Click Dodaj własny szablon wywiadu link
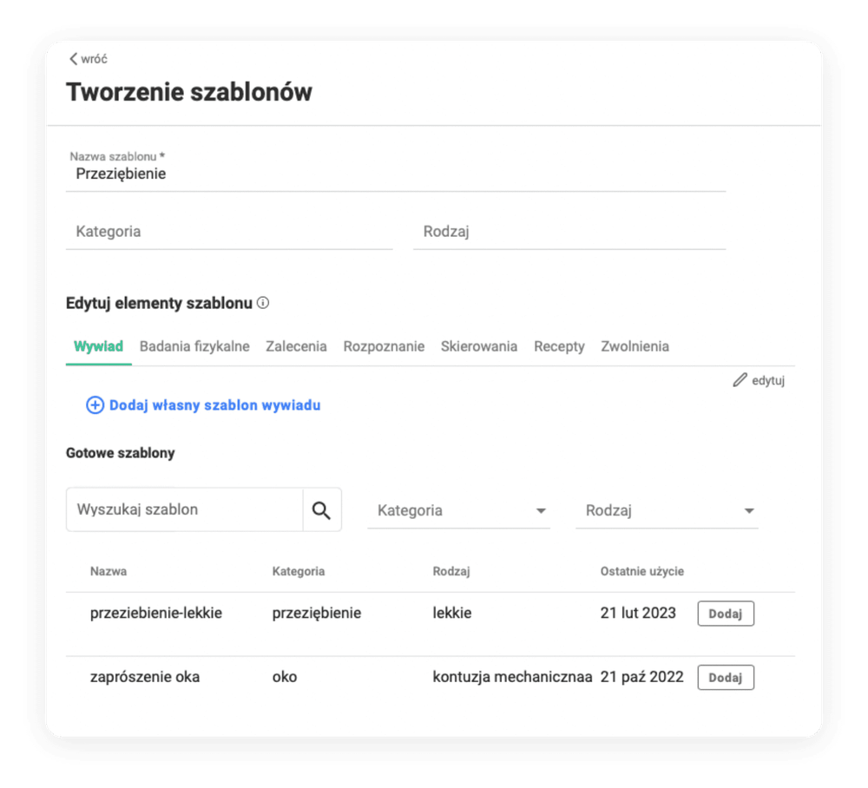This screenshot has width=868, height=788. point(214,405)
